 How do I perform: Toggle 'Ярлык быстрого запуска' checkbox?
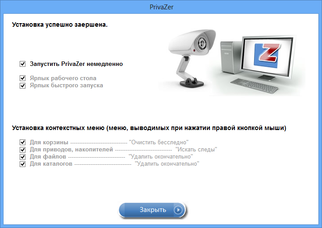23,85
